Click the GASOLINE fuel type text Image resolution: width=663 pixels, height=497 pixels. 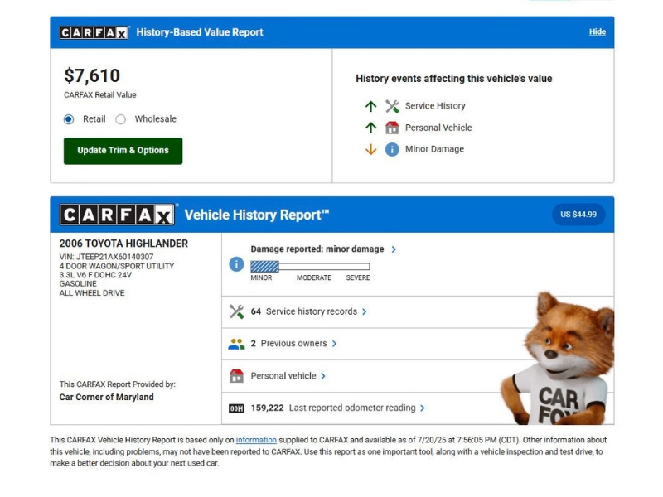[78, 284]
